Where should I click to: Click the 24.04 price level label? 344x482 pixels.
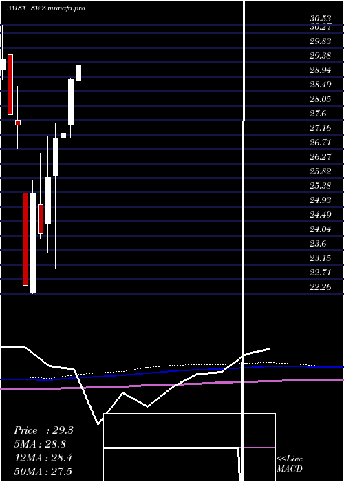(320, 229)
